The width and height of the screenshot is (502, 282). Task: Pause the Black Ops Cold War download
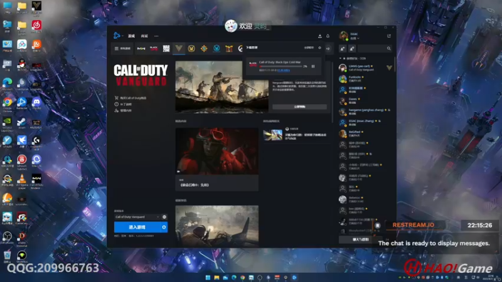tap(313, 66)
